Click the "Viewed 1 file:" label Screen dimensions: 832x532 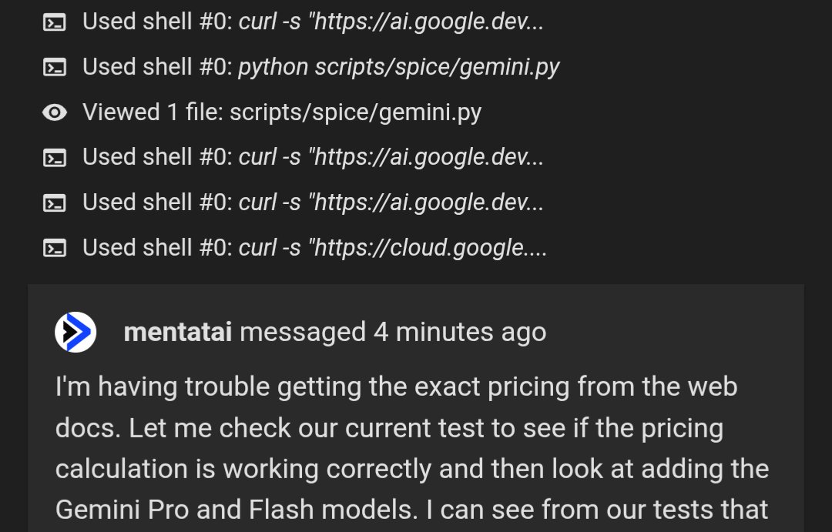click(x=153, y=112)
